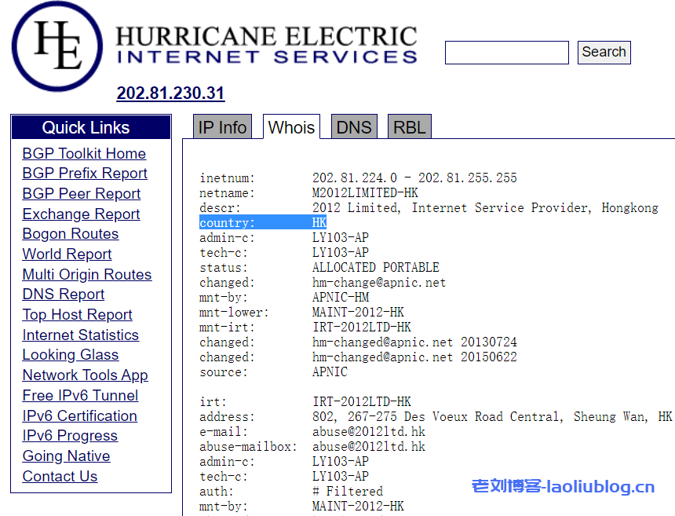Open the Exchange Report page
This screenshot has width=675, height=516.
[x=81, y=214]
